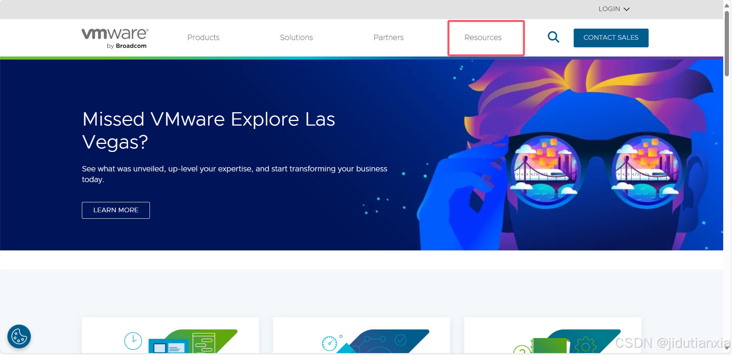732x355 pixels.
Task: Click the clock icon in first card
Action: (133, 340)
